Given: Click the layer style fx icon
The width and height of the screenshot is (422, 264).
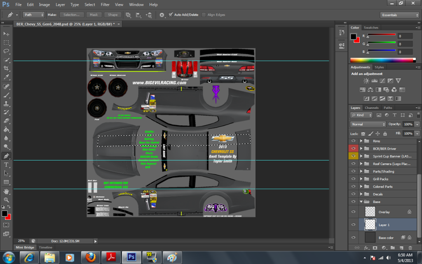Looking at the screenshot, I should [366, 247].
